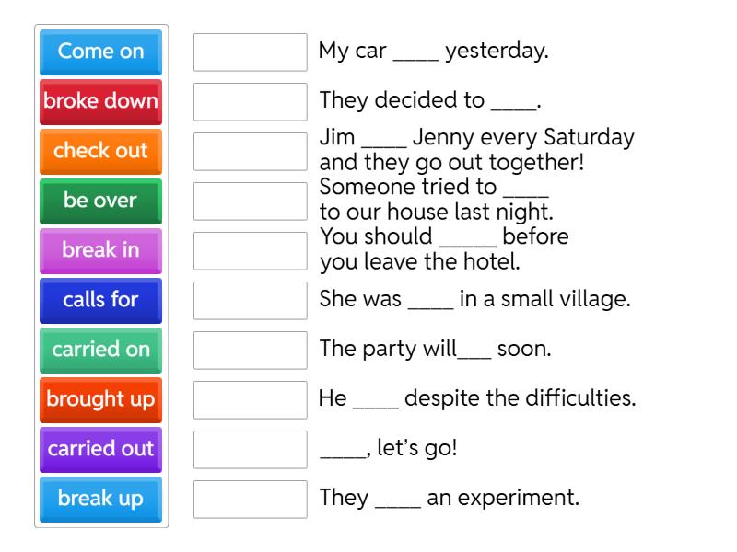Viewport: 737px width, 552px height.
Task: Click the slot beside "____, let's go!"
Action: 250,450
